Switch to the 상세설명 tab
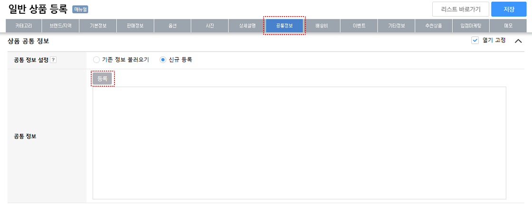 pyautogui.click(x=247, y=26)
